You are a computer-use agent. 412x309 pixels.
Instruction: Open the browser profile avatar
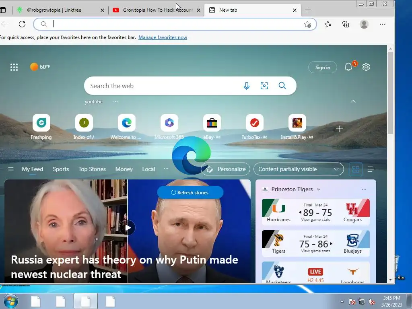364,24
